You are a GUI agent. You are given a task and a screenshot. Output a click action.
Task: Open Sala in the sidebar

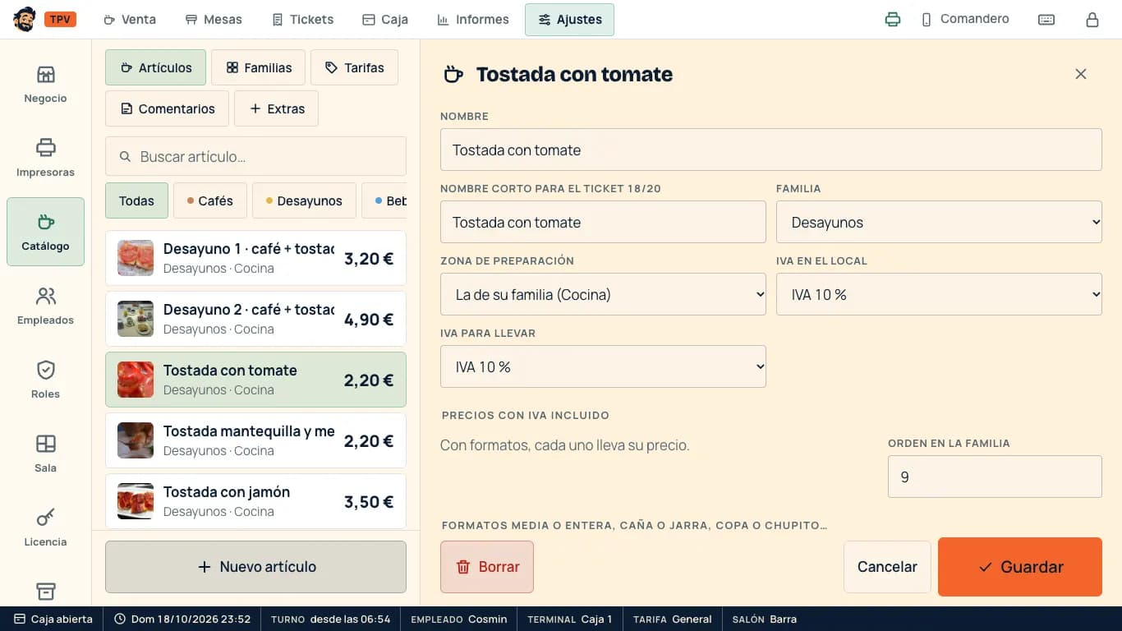pos(45,454)
